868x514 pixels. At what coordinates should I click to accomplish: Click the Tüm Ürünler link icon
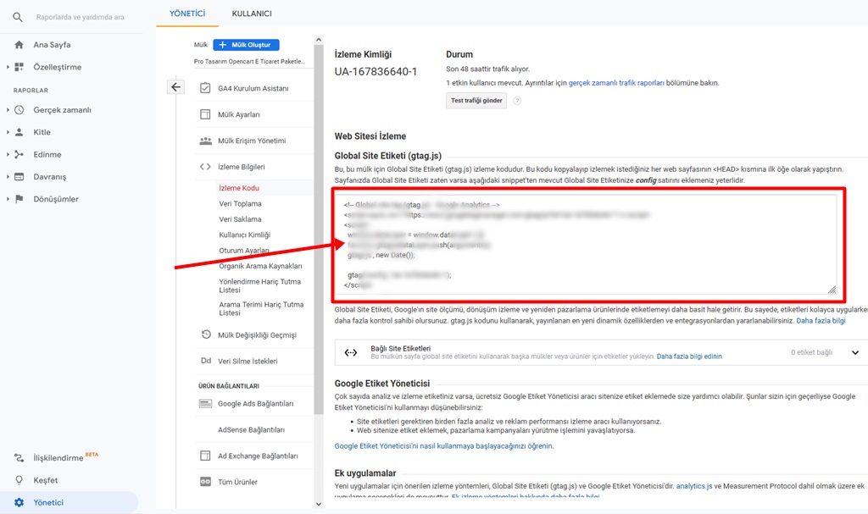[x=205, y=482]
